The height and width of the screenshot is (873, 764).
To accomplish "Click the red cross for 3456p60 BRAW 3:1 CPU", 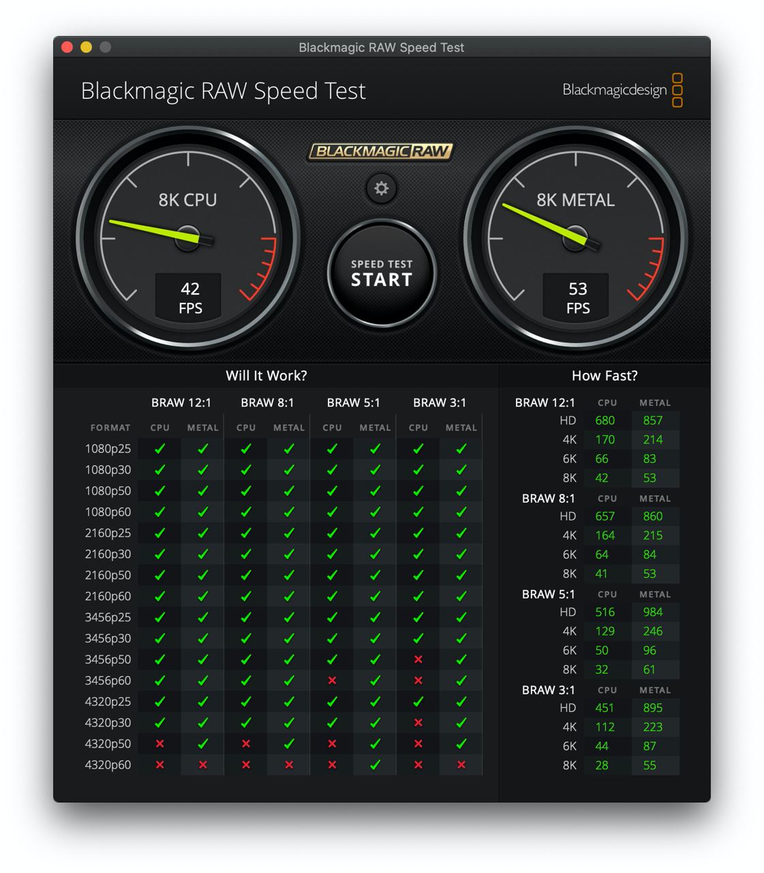I will pos(418,681).
